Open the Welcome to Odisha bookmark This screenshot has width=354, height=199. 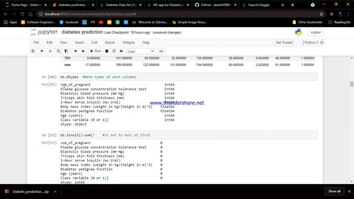pos(150,22)
